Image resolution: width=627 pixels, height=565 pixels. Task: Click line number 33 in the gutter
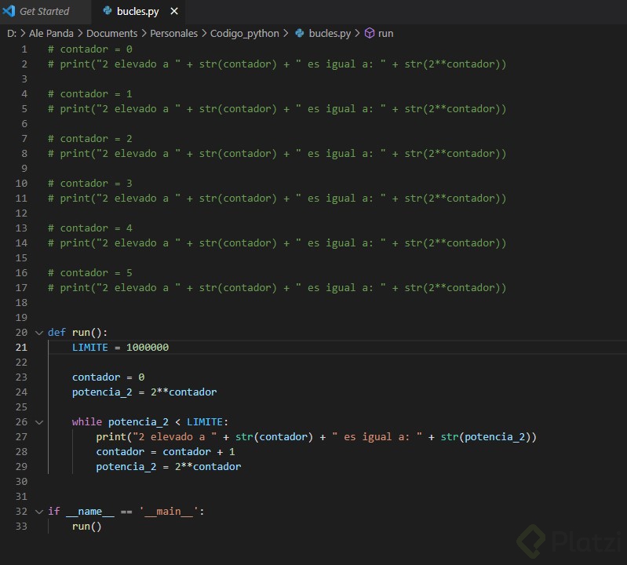tap(22, 527)
